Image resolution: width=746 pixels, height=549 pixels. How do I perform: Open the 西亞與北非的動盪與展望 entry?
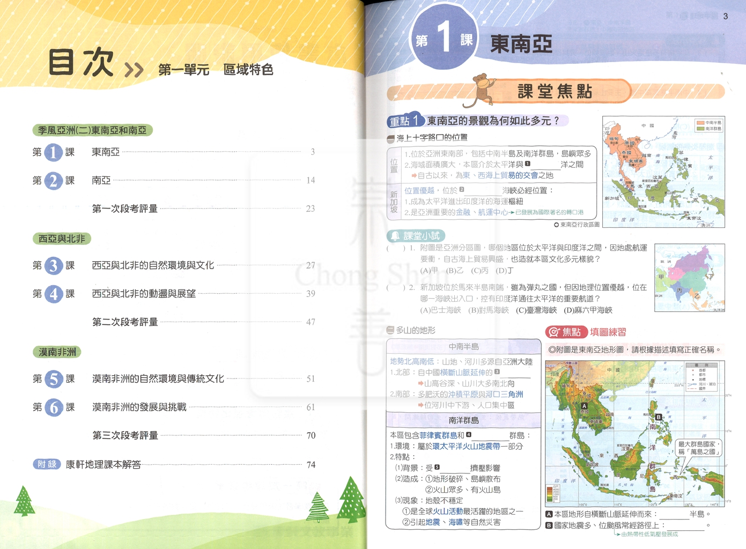coord(174,294)
